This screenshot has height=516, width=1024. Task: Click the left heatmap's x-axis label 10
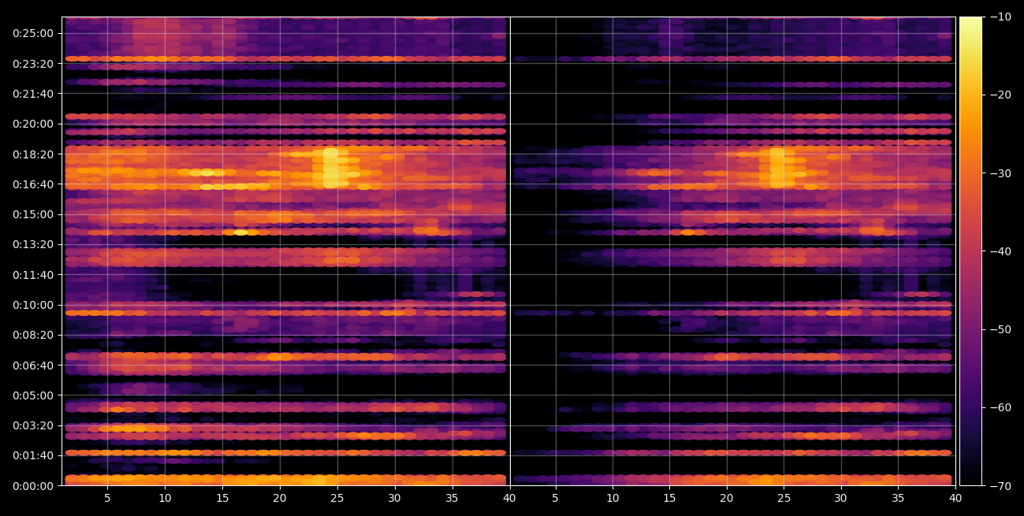(x=165, y=499)
